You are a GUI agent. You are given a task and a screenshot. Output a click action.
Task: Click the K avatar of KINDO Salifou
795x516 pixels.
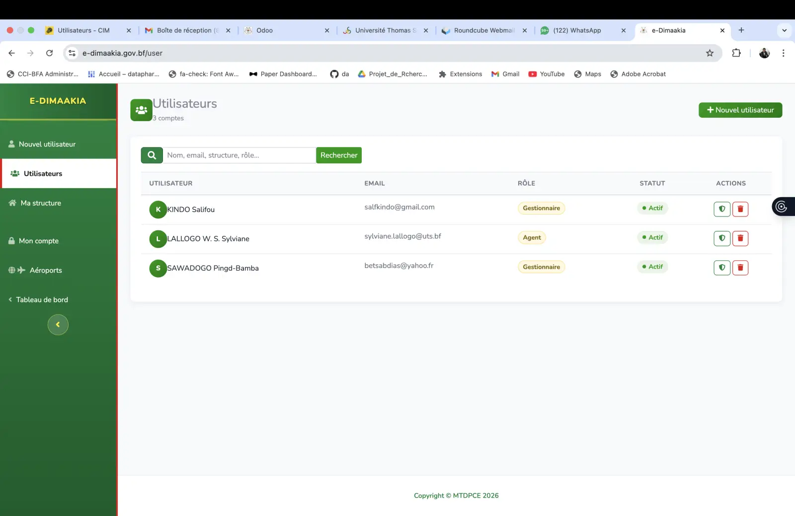point(158,210)
